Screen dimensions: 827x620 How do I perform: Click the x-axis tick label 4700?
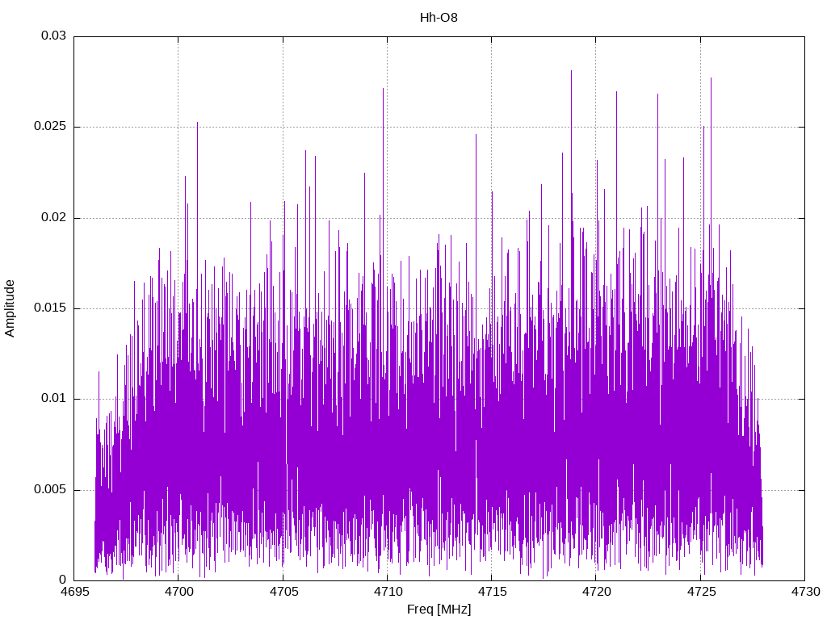click(178, 592)
